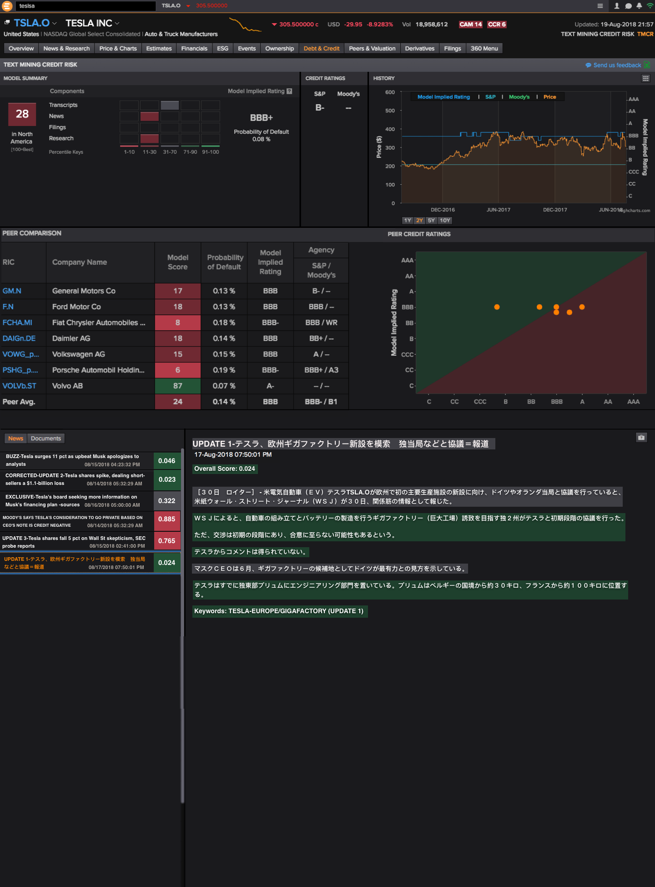Viewport: 655px width, 887px height.
Task: Click the Send us feedback link
Action: 617,65
